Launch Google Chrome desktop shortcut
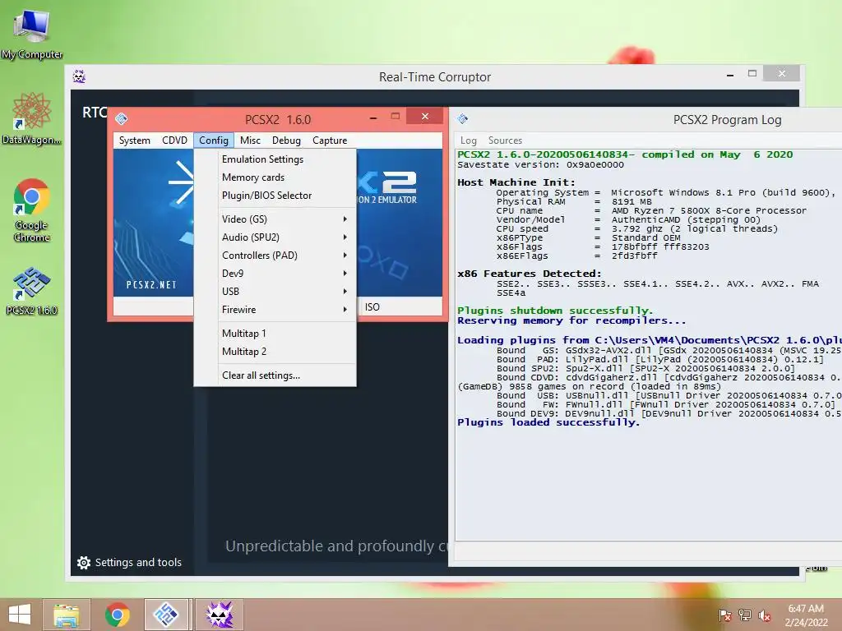842x631 pixels. coord(32,210)
